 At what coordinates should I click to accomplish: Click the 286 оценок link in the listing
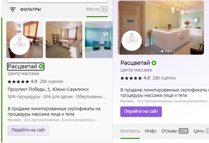(51, 81)
